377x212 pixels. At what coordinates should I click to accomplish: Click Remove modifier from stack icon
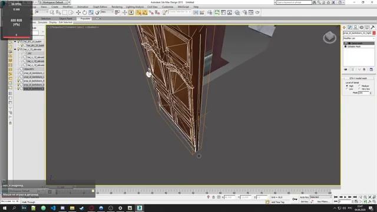(364, 69)
